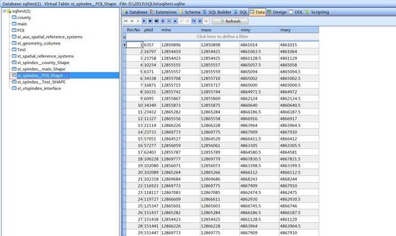Click minx cell 12856071 in record 19

coord(180,165)
